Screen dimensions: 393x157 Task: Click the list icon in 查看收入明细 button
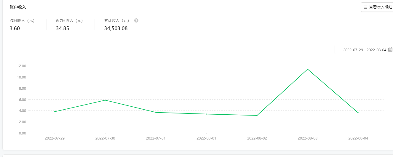pyautogui.click(x=365, y=7)
